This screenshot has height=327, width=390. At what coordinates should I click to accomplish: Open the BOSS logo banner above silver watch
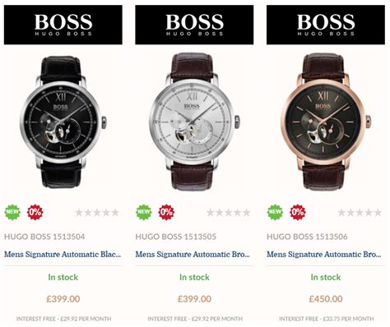(194, 25)
